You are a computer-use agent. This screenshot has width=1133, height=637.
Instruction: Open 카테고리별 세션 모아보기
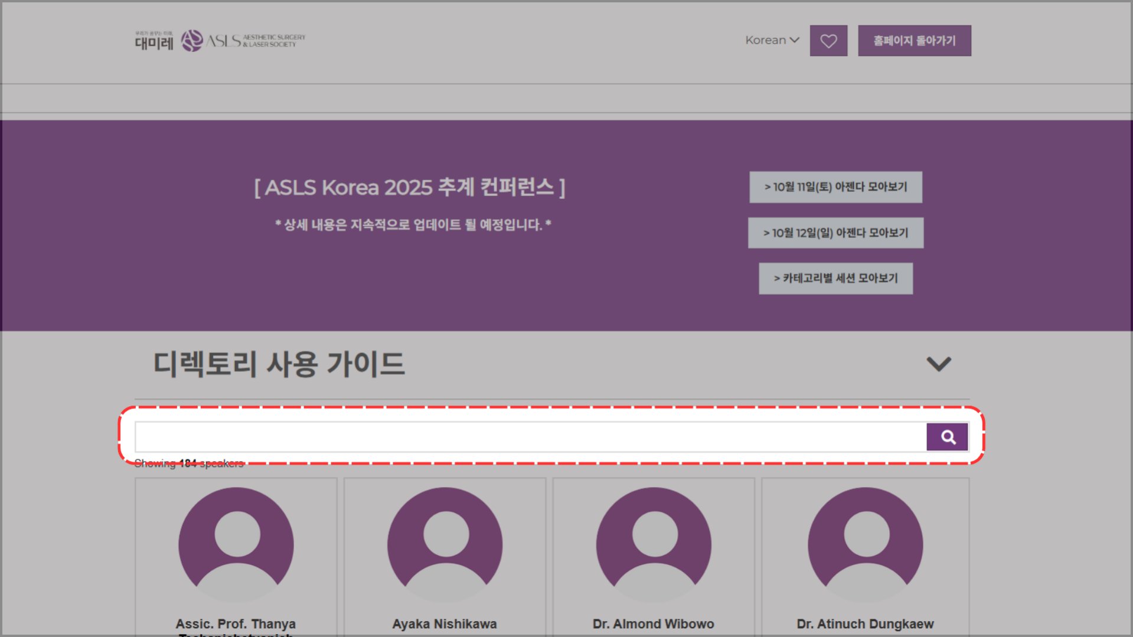point(836,278)
